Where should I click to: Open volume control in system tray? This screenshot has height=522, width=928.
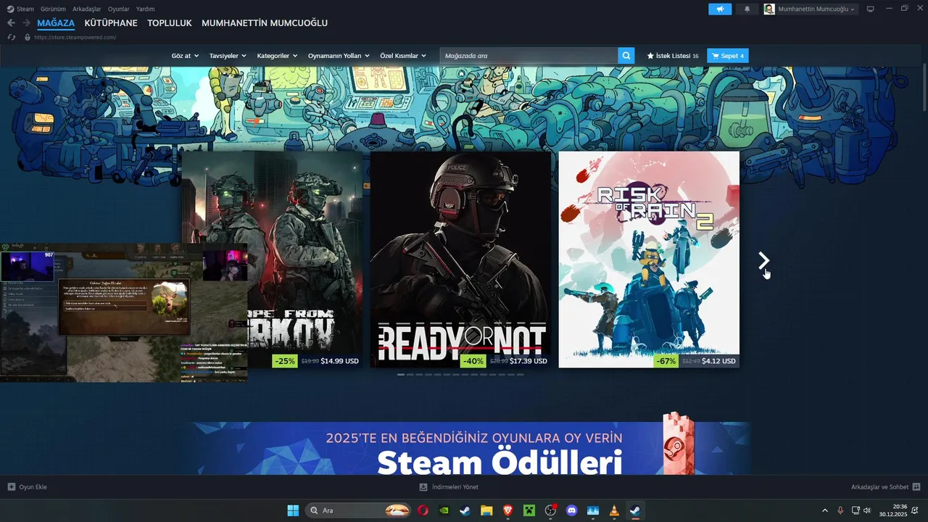coord(867,510)
